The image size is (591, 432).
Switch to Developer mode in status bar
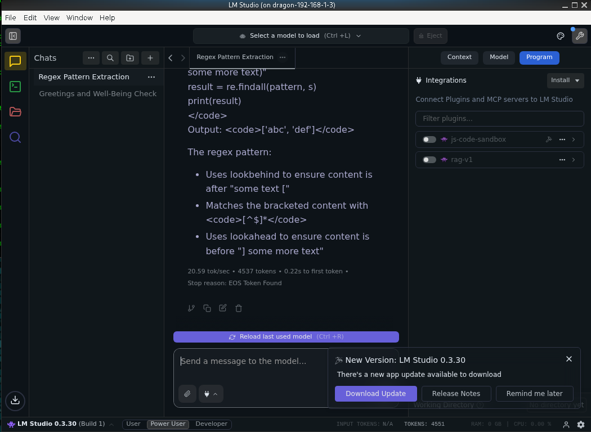click(x=211, y=424)
